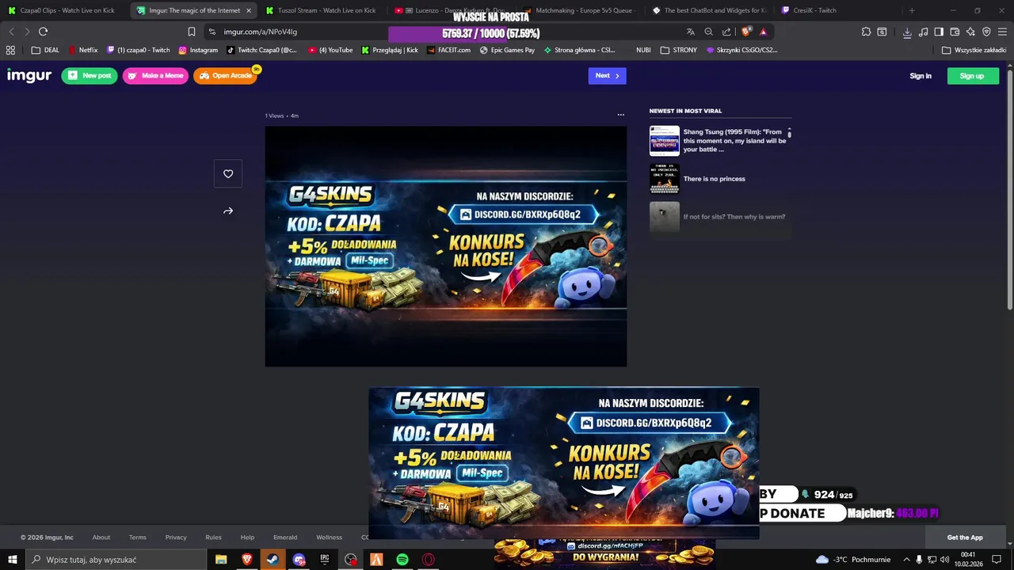
Task: Open the Instagram bookmark
Action: [x=198, y=50]
